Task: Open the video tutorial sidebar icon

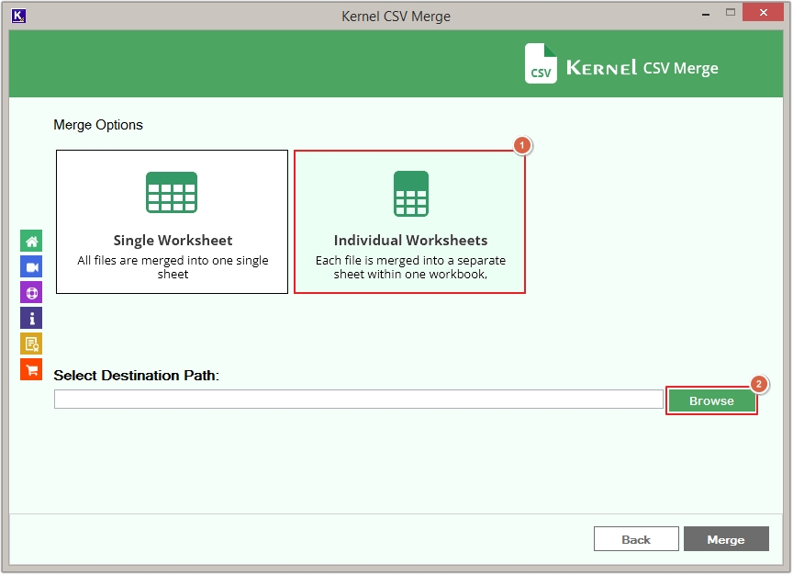Action: [x=31, y=266]
